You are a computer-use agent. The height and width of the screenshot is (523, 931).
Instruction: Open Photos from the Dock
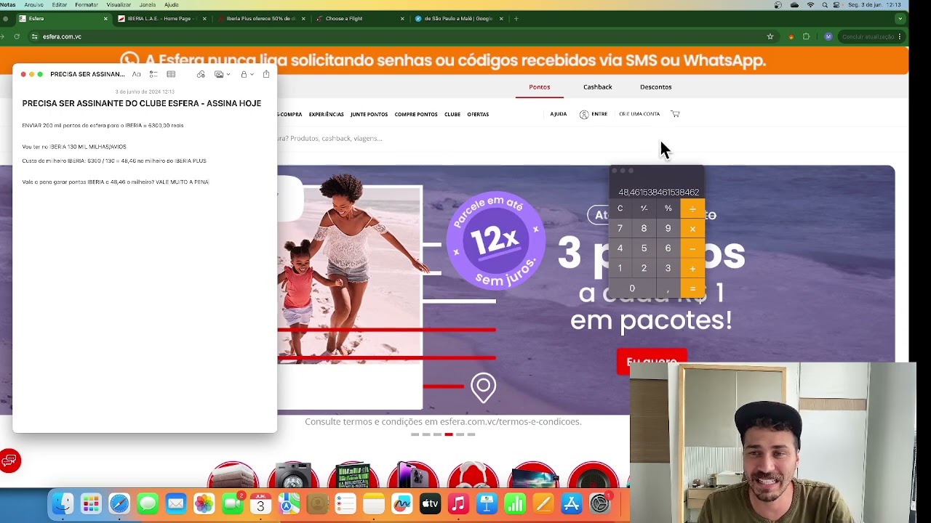[204, 503]
